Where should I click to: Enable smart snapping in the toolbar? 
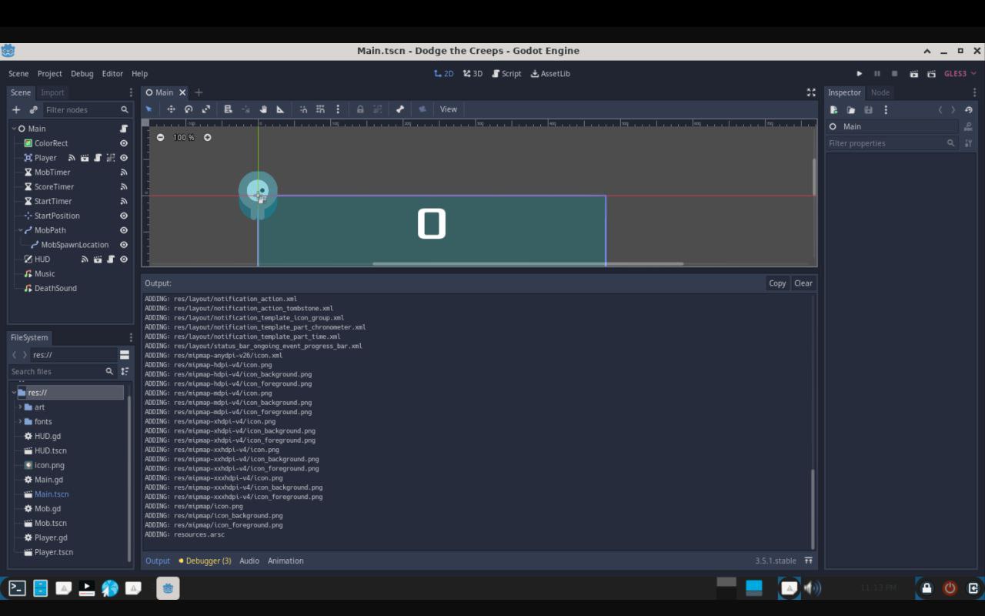pos(303,109)
